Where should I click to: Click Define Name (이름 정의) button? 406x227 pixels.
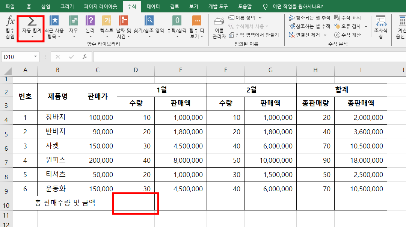(x=242, y=18)
